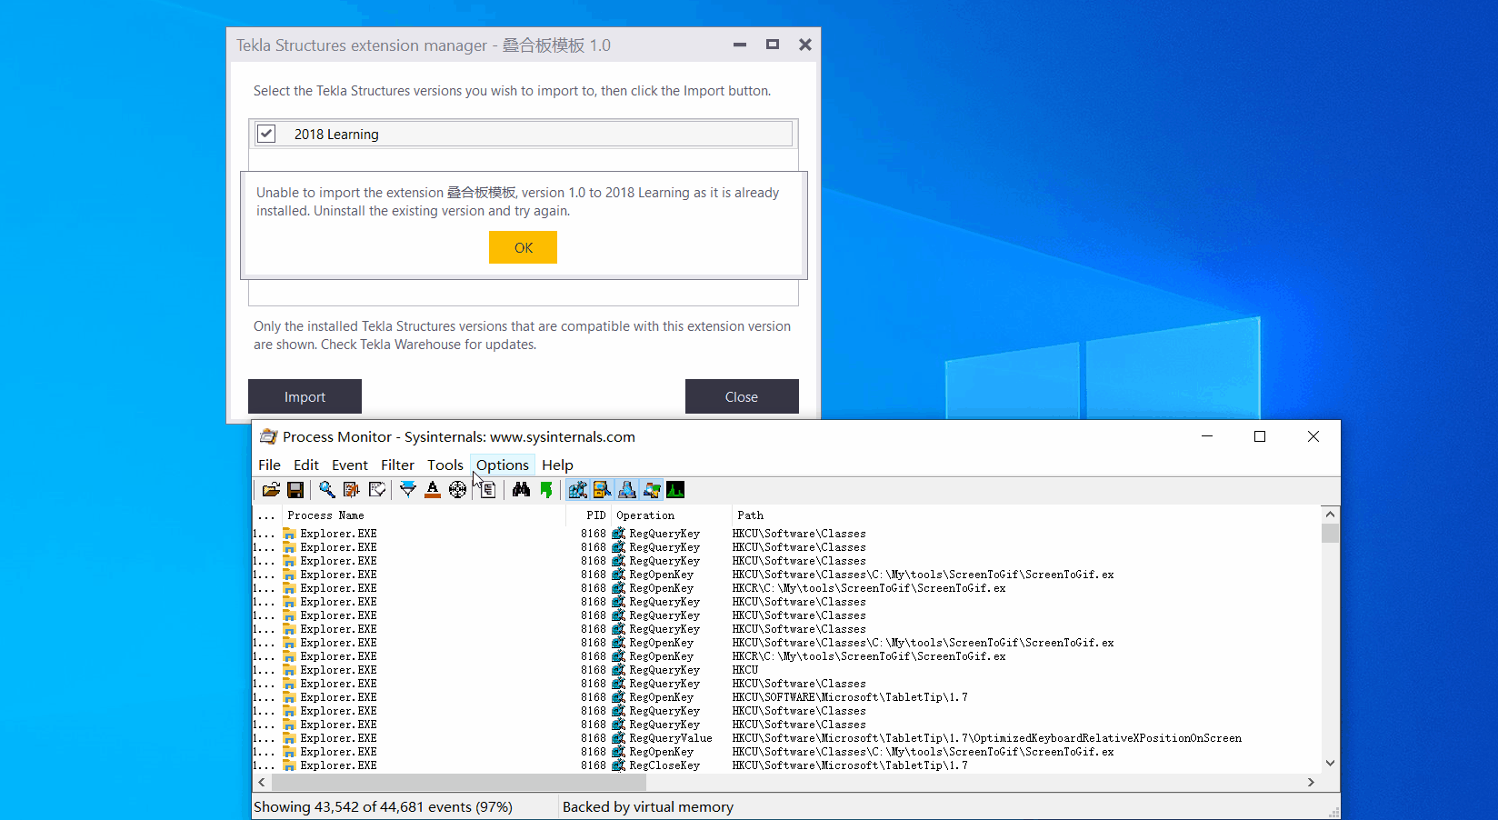
Task: Select the Capture events magnifying glass icon
Action: click(327, 489)
